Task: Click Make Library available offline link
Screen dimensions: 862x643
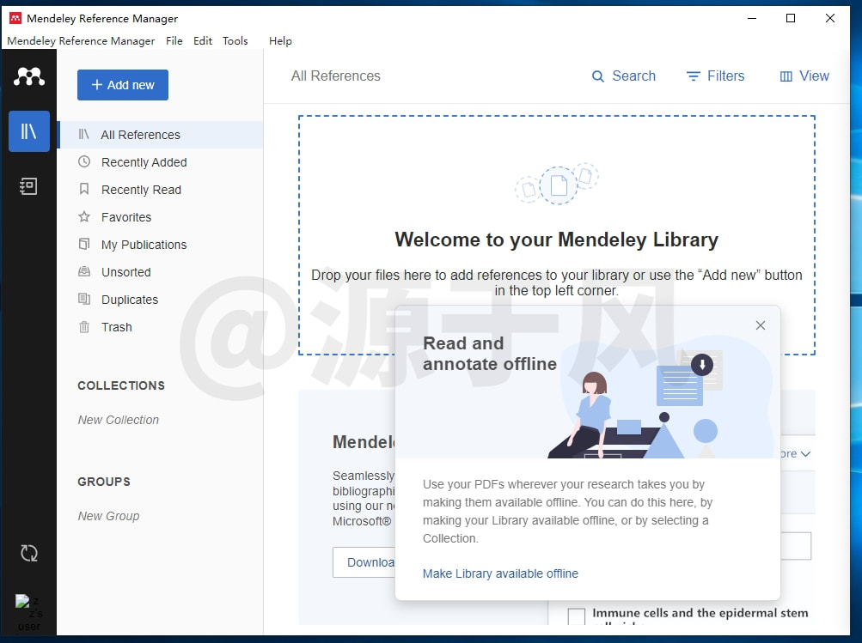Action: point(500,573)
